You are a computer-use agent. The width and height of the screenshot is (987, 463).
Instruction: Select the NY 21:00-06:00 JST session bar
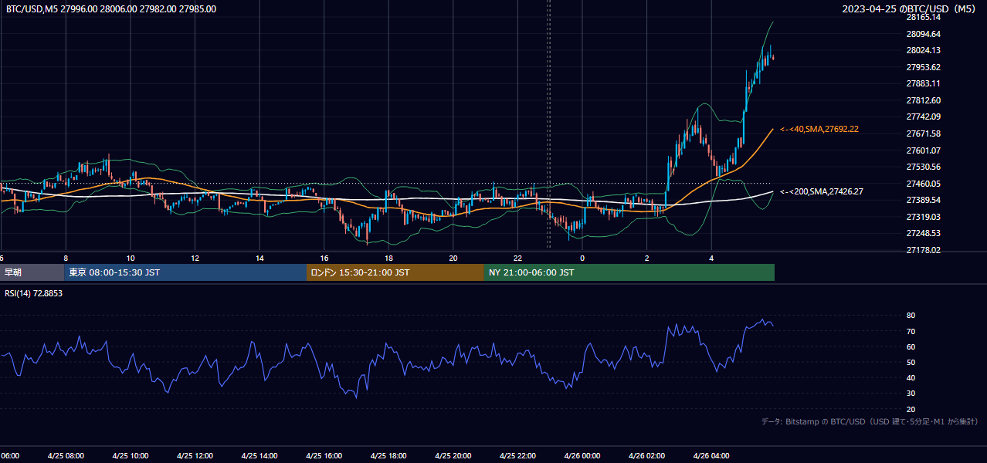pos(629,272)
